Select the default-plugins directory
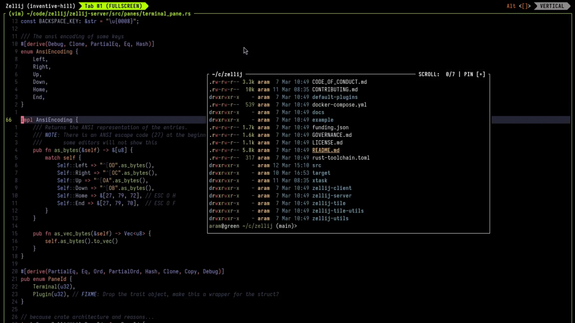Image resolution: width=575 pixels, height=323 pixels. coord(335,97)
